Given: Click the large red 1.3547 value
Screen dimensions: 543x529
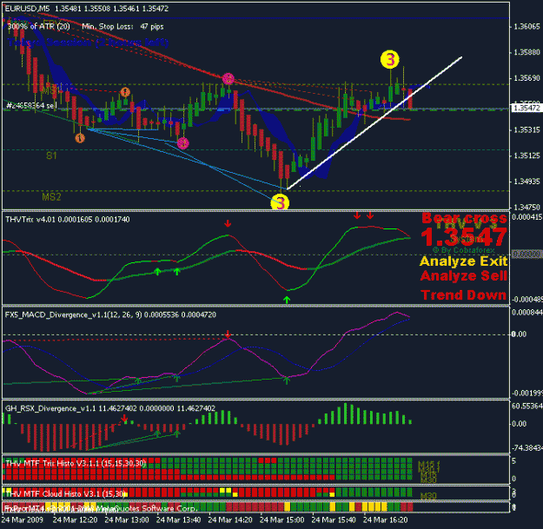Looking at the screenshot, I should [464, 237].
